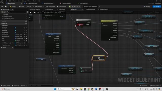Image resolution: width=162 pixels, height=91 pixels.
Task: Click the Unreal Engine logo icon
Action: pos(2,2)
